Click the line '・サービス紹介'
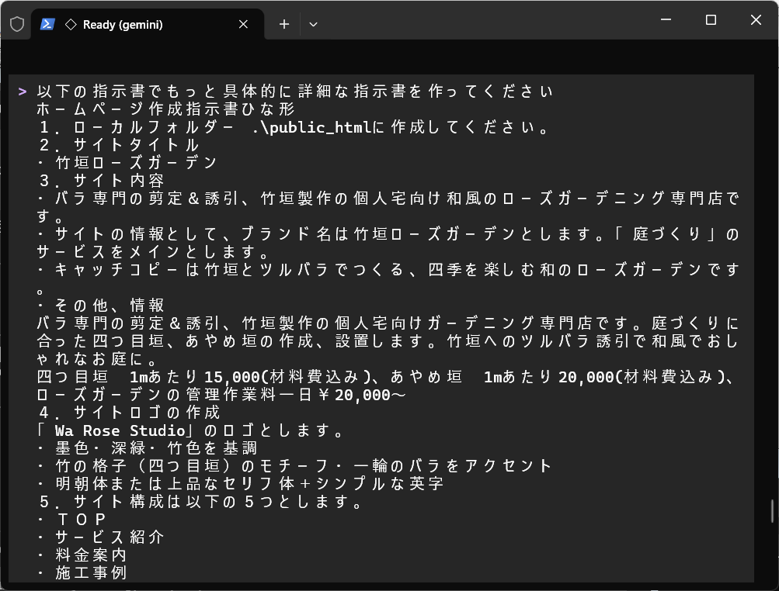779x591 pixels. pyautogui.click(x=101, y=537)
